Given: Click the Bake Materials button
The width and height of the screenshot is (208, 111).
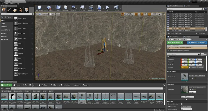Looking at the screenshot, I should click(x=187, y=97).
